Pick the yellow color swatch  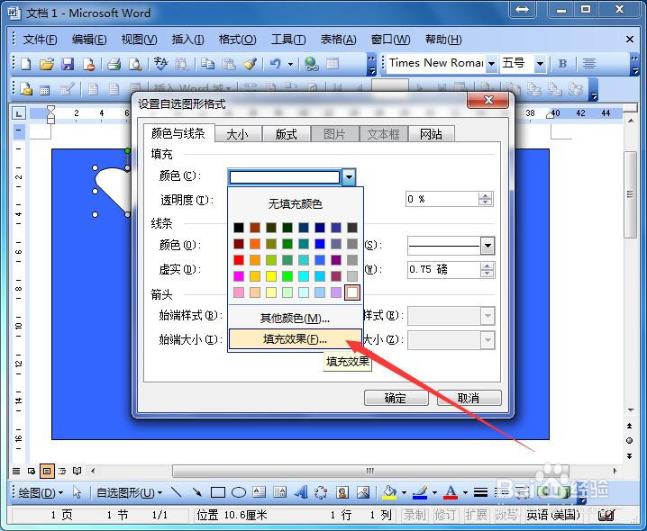click(271, 276)
